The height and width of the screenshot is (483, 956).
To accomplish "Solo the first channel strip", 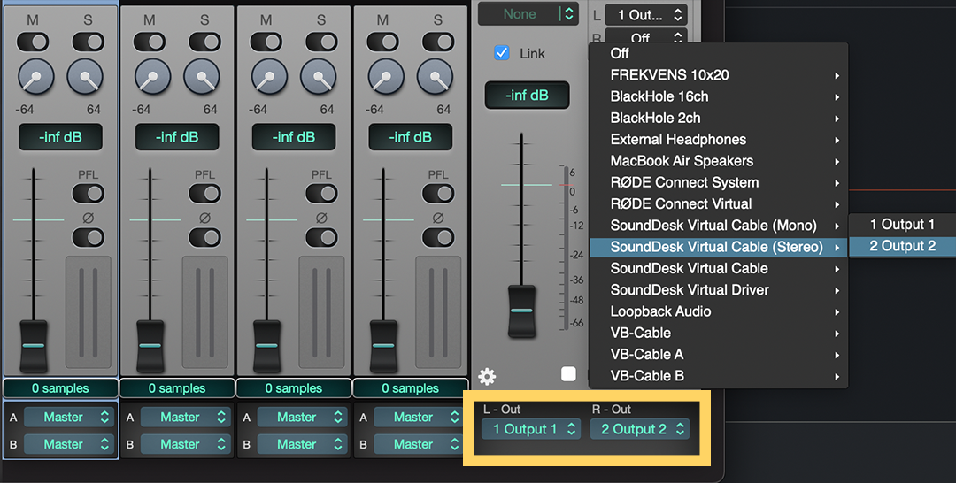I will 89,42.
